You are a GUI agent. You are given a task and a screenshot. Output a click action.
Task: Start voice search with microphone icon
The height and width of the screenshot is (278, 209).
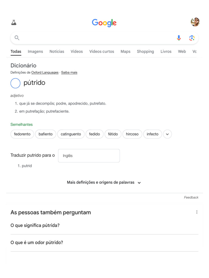click(179, 38)
